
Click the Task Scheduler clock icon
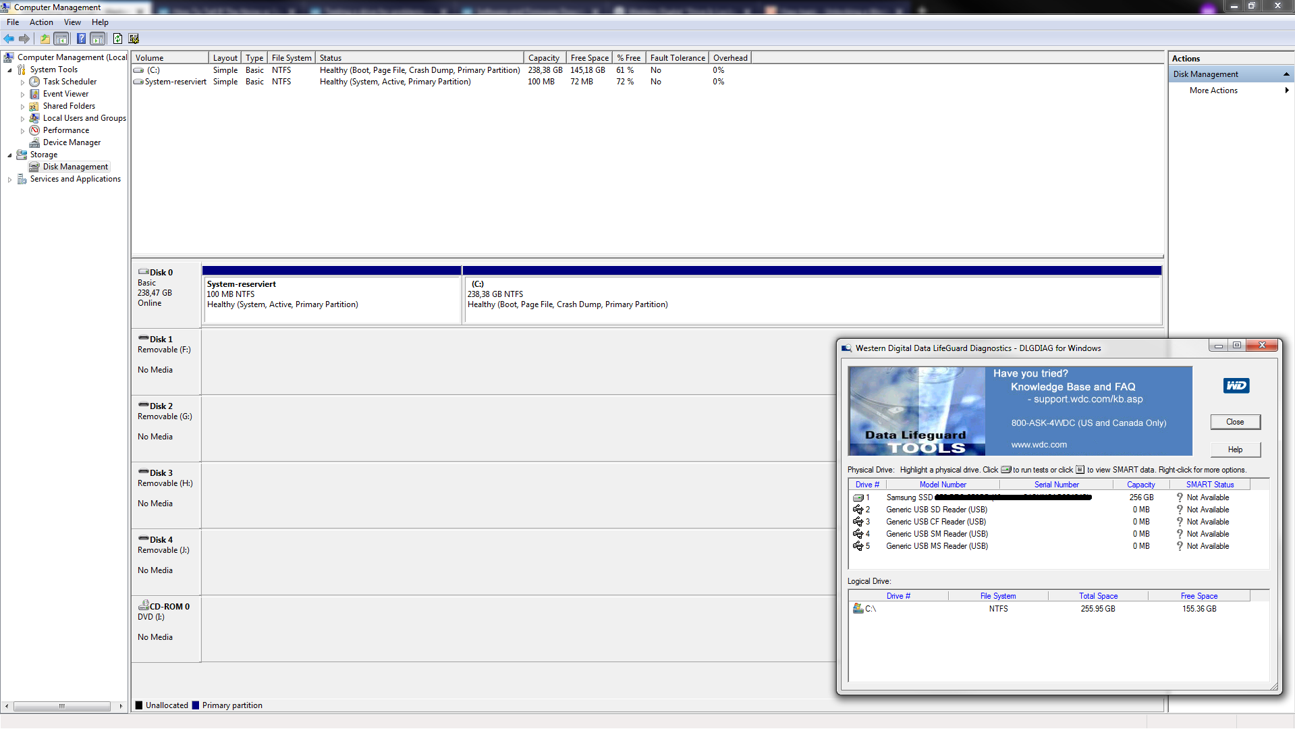(34, 82)
